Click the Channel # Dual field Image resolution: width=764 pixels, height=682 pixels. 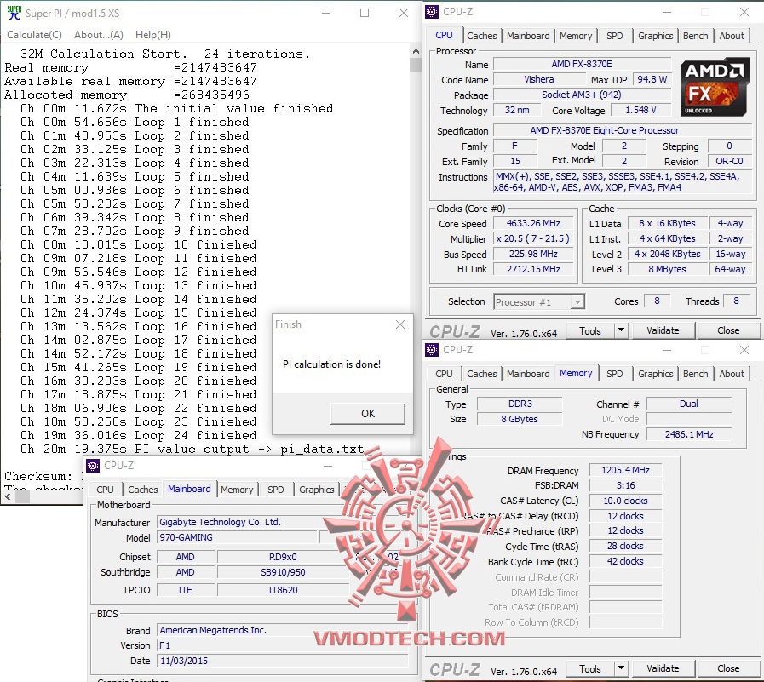pos(689,404)
